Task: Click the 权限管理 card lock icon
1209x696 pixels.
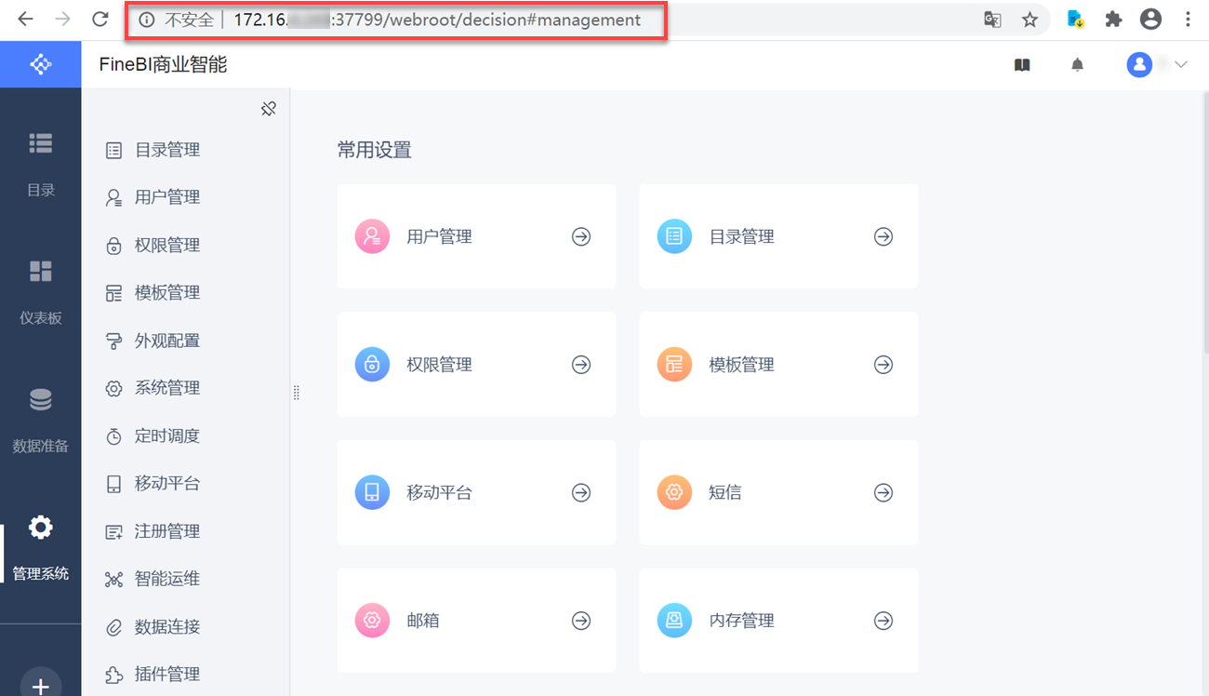Action: click(372, 364)
